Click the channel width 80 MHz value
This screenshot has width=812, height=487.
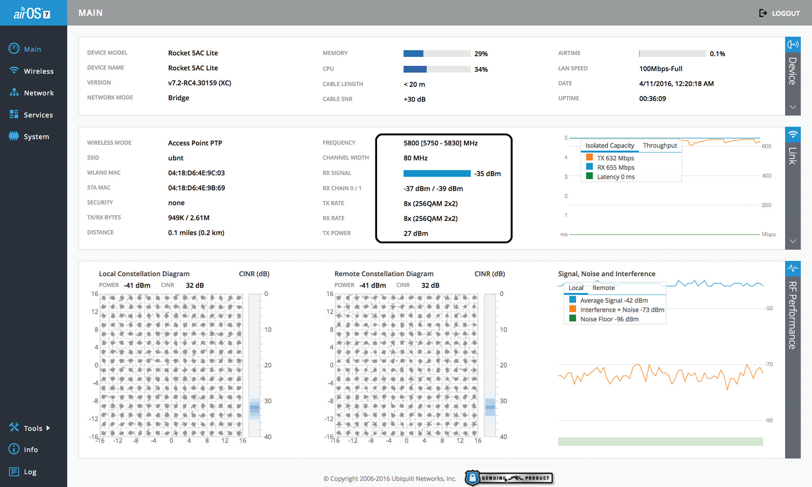point(416,158)
